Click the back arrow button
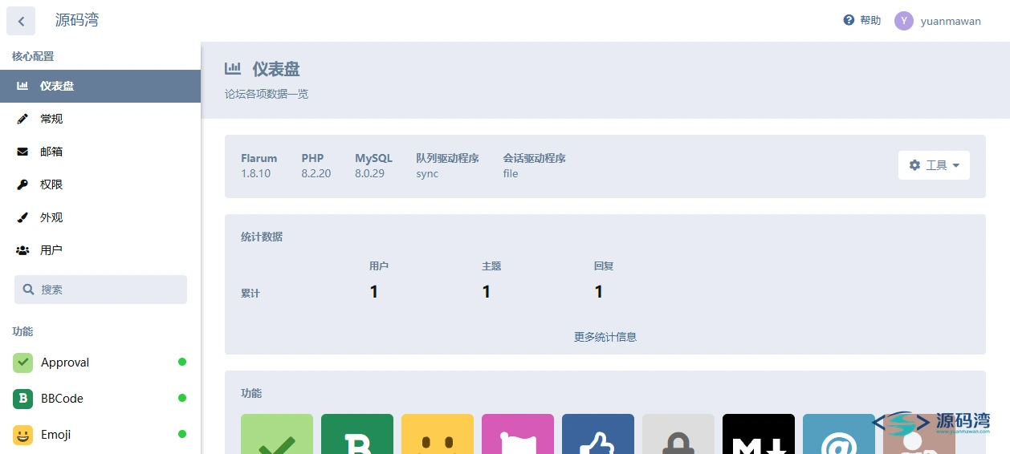1010x454 pixels. [x=21, y=21]
